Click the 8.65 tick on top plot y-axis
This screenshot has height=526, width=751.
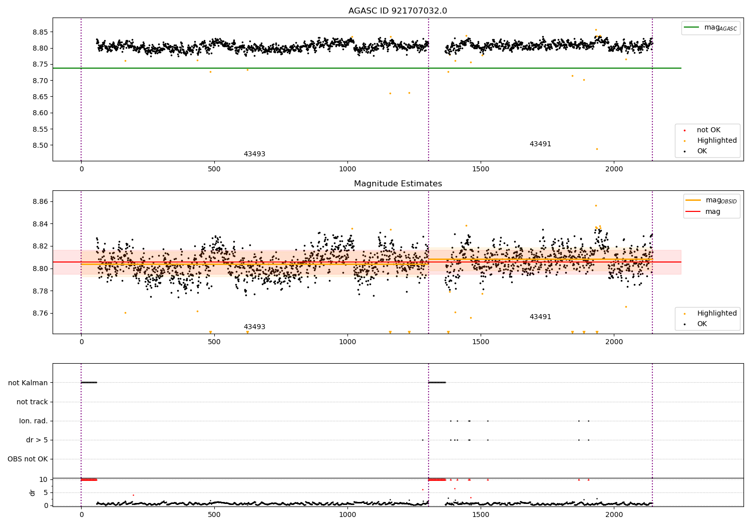(41, 97)
